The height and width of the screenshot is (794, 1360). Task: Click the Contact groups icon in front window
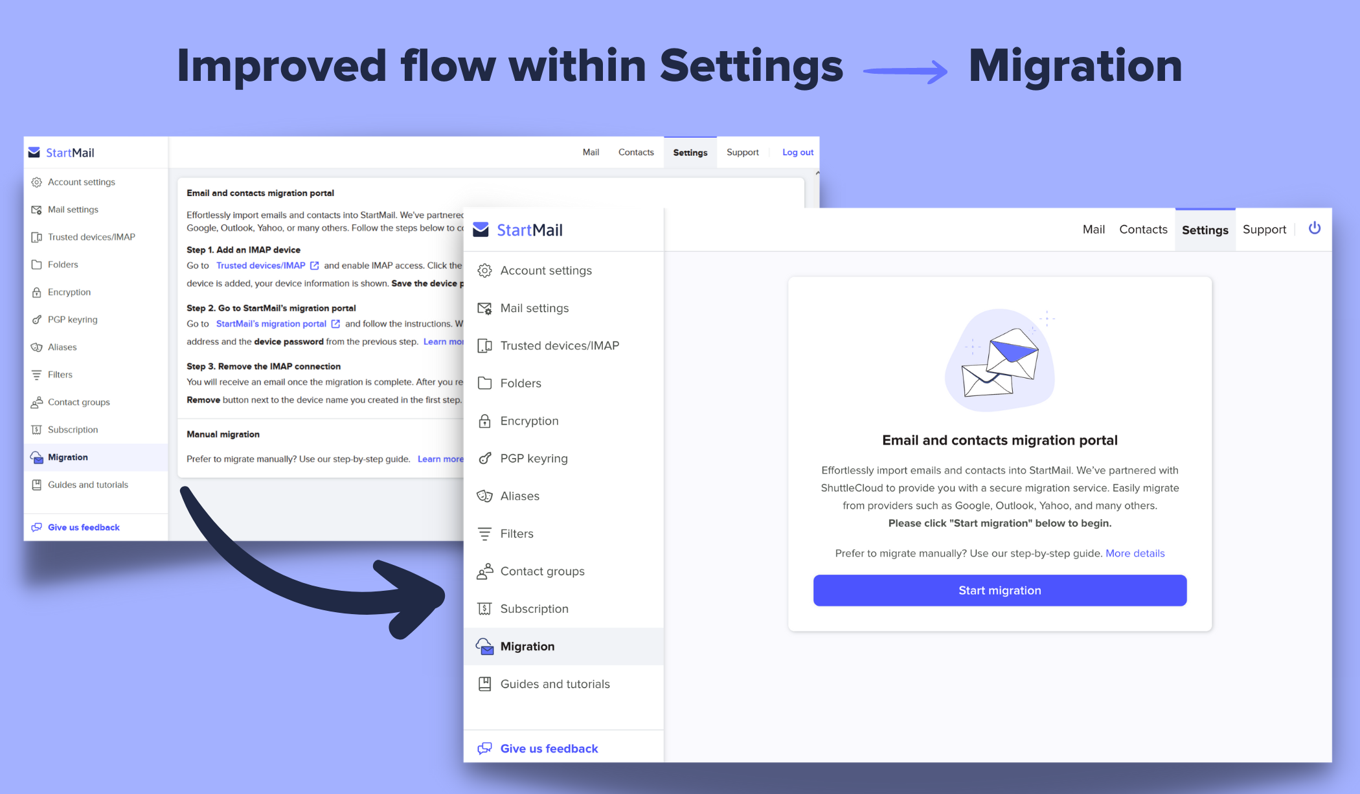pos(484,571)
